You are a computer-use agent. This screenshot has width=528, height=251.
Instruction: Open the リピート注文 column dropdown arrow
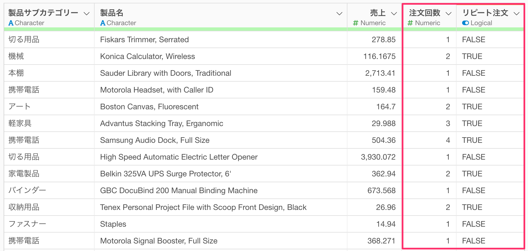pos(517,14)
